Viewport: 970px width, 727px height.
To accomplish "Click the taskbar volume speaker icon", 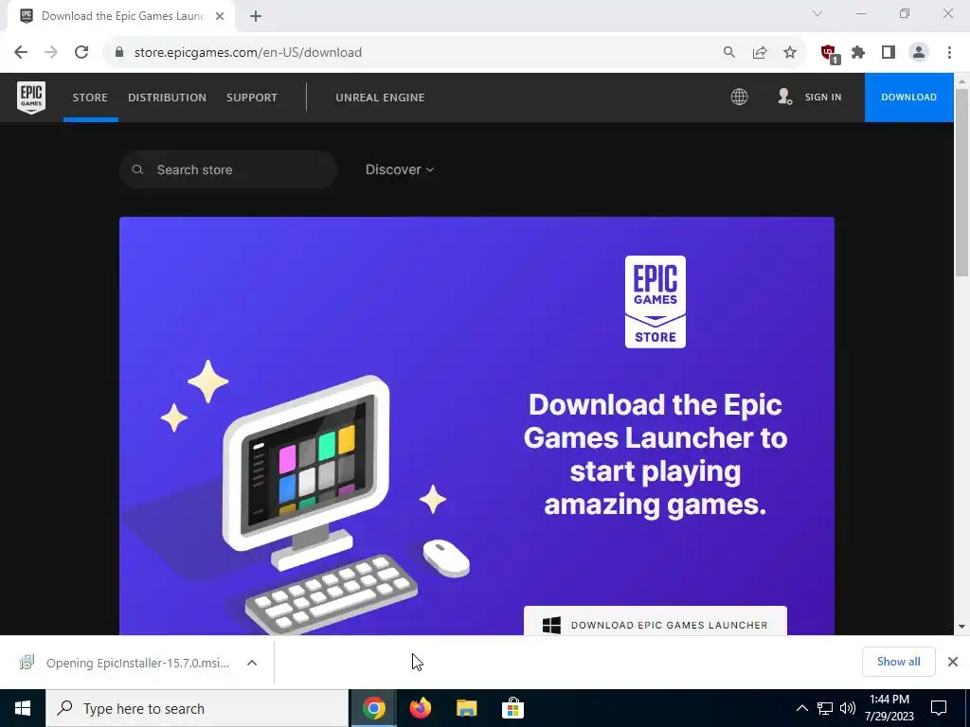I will [x=848, y=708].
